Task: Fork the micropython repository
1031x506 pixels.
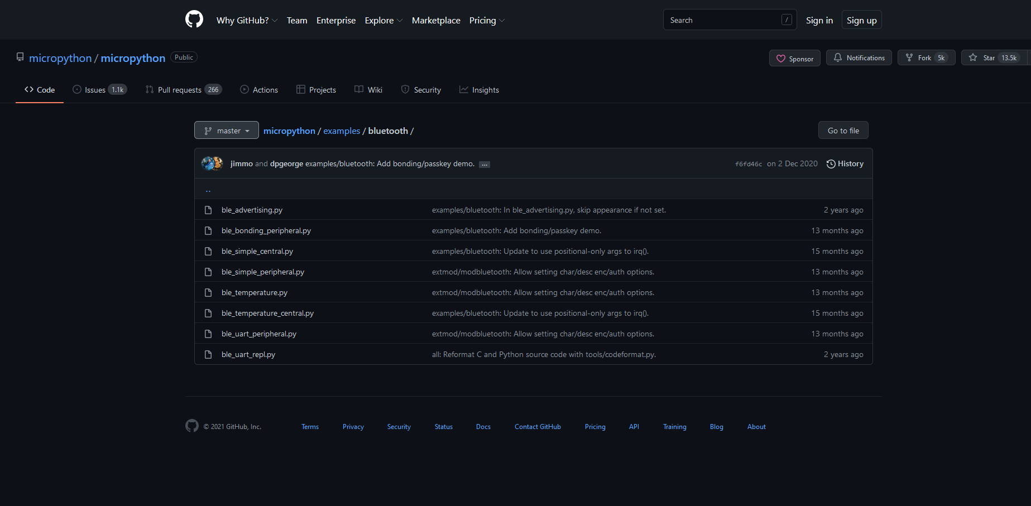Action: (927, 57)
